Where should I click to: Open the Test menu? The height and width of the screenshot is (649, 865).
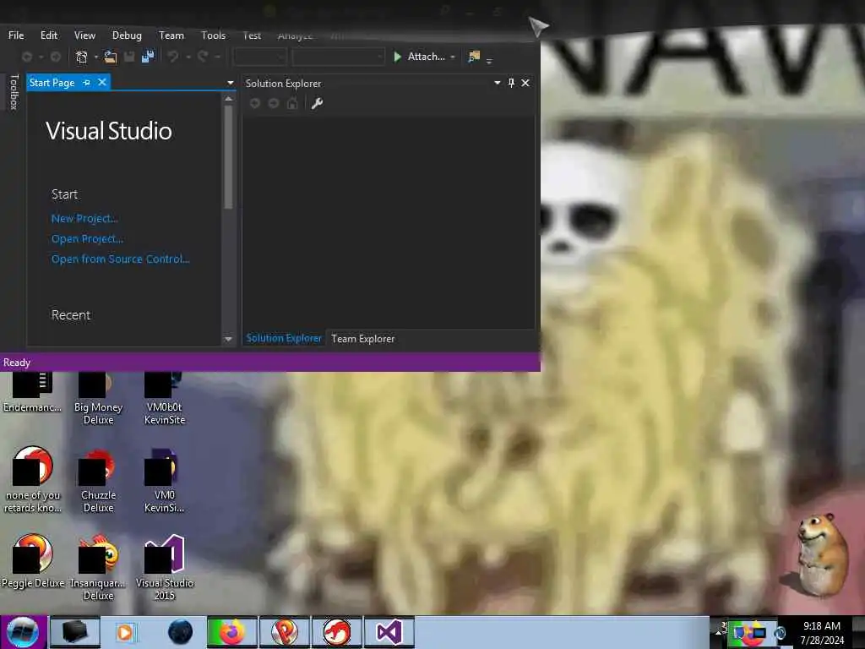click(x=252, y=35)
